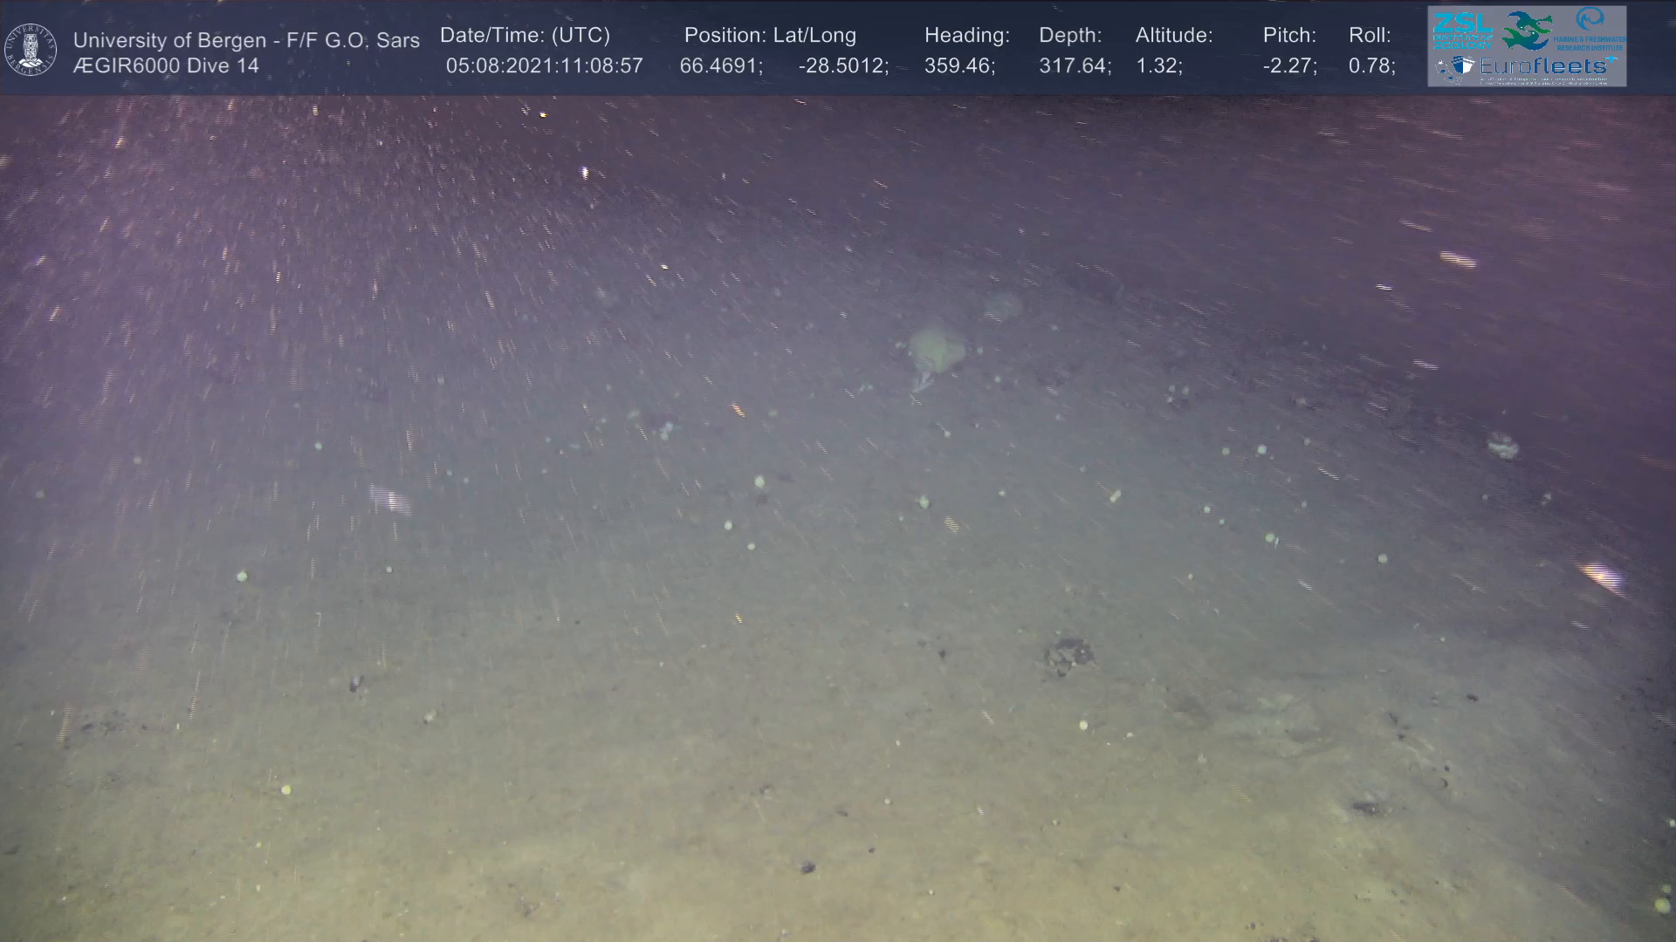The image size is (1676, 942).
Task: Click the pale sponge on the seabed
Action: [937, 347]
